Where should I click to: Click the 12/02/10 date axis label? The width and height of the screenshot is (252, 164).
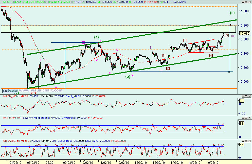pos(123,162)
